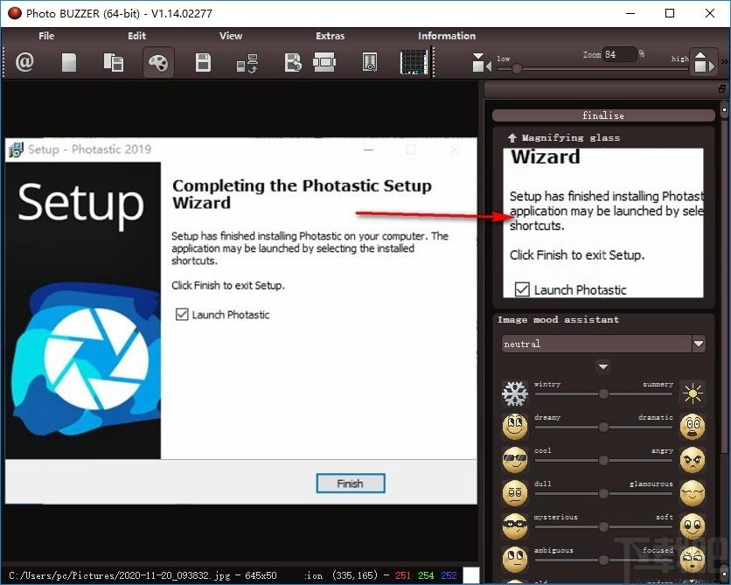Screen dimensions: 731x585
Task: Click the blank new page toolbar icon
Action: coord(69,62)
